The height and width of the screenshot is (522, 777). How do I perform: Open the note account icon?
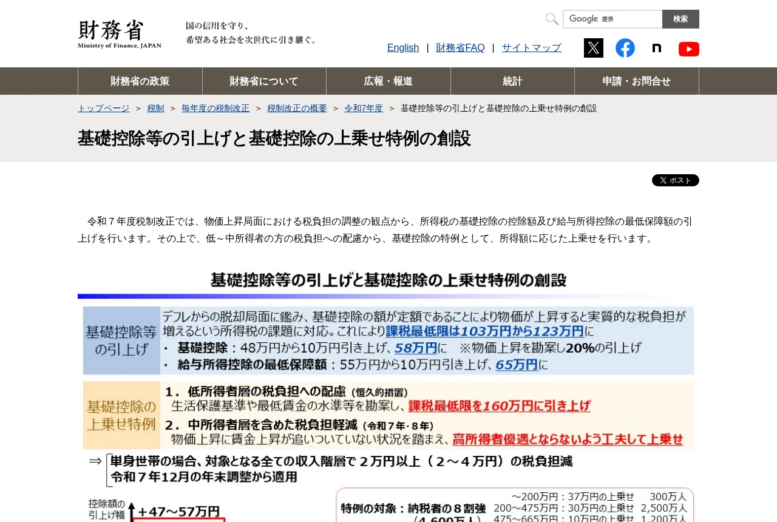[x=657, y=48]
